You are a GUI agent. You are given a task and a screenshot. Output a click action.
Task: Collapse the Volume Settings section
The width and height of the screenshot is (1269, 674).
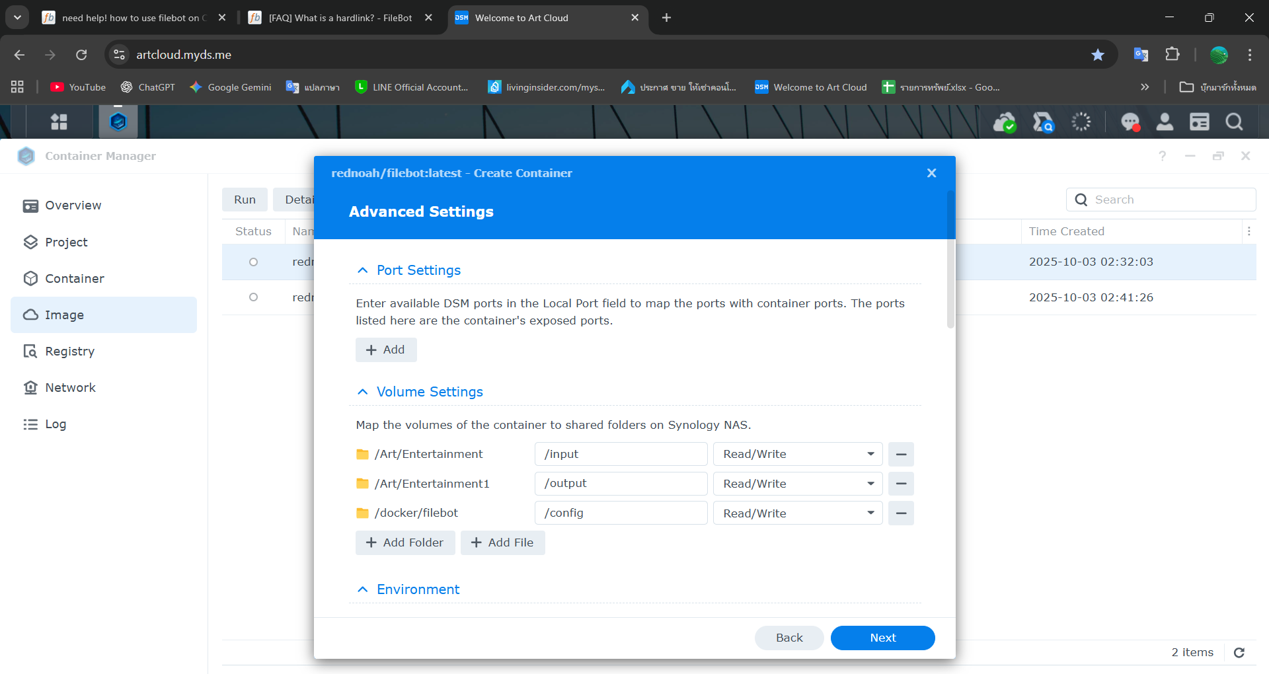[x=362, y=392]
